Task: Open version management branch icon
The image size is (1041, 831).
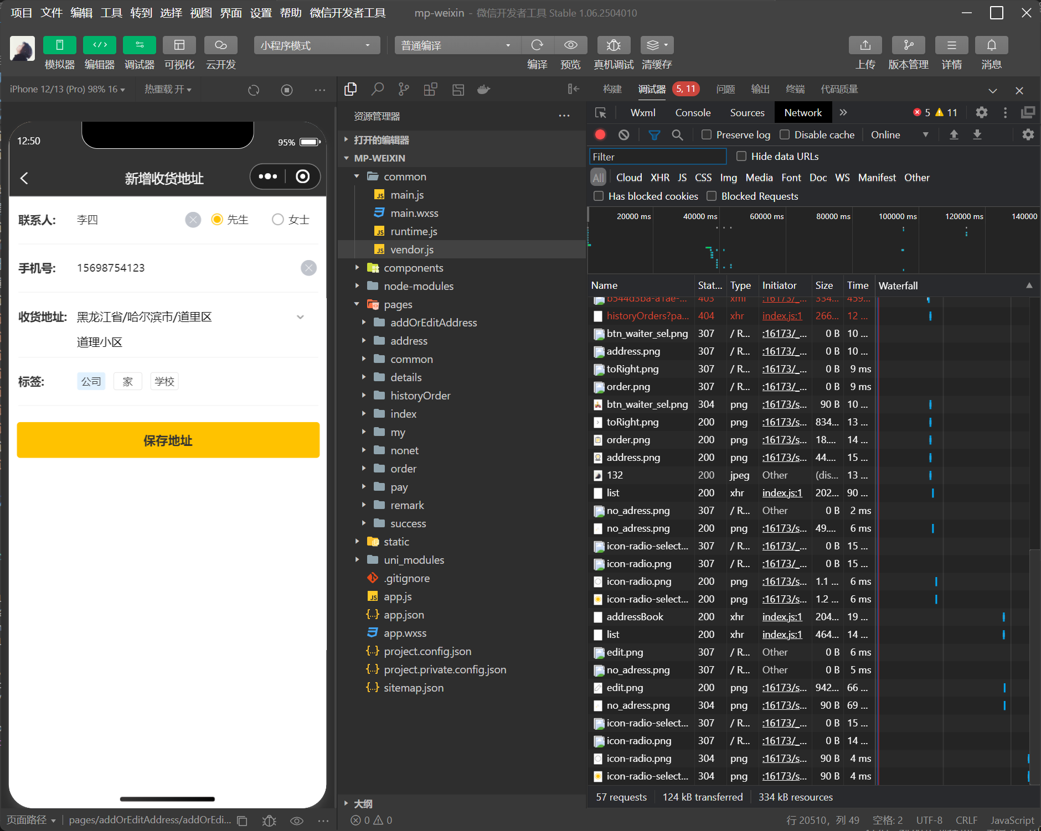Action: (908, 45)
